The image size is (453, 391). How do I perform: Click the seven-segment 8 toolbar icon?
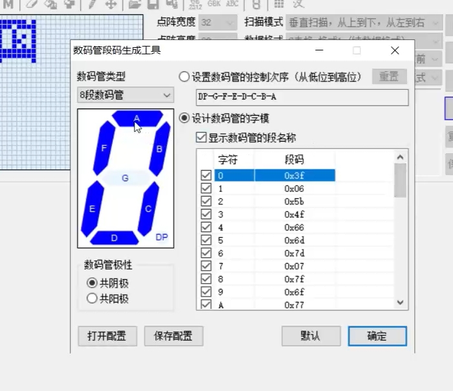(x=256, y=4)
